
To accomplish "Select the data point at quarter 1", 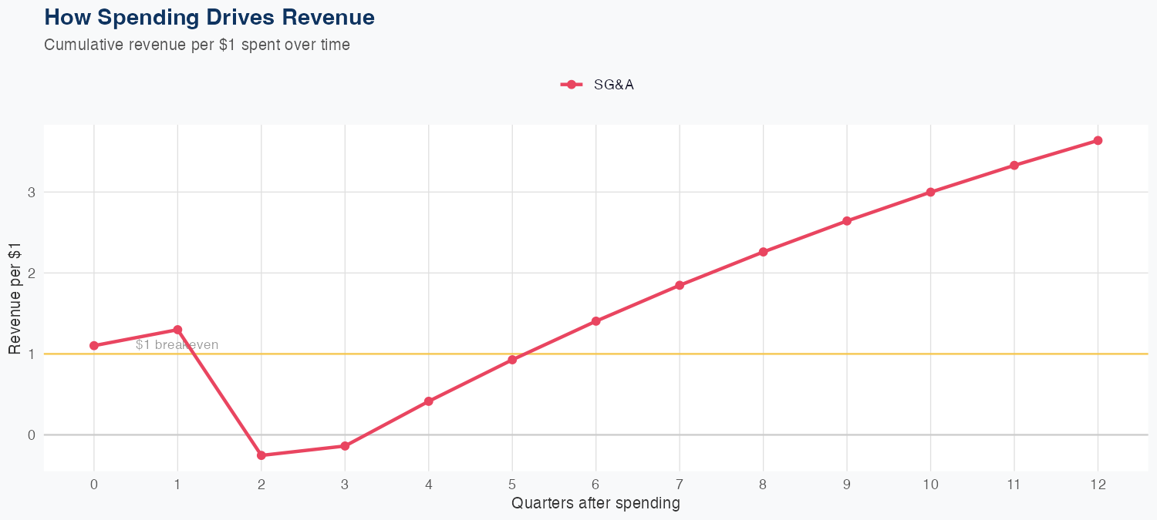I will pyautogui.click(x=177, y=330).
